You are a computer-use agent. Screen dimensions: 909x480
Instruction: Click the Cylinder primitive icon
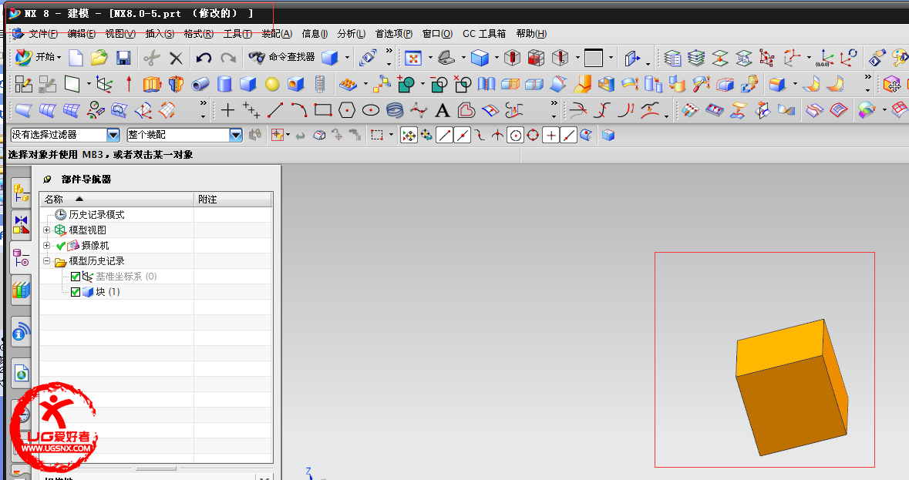tap(224, 85)
